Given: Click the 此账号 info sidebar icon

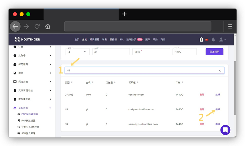Looking at the screenshot, I should [15, 56].
